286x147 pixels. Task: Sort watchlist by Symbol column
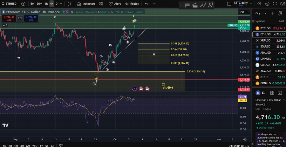click(x=260, y=21)
